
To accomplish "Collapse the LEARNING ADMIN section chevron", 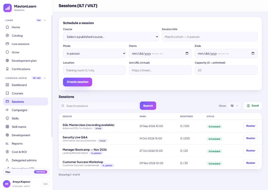I will click(45, 78).
